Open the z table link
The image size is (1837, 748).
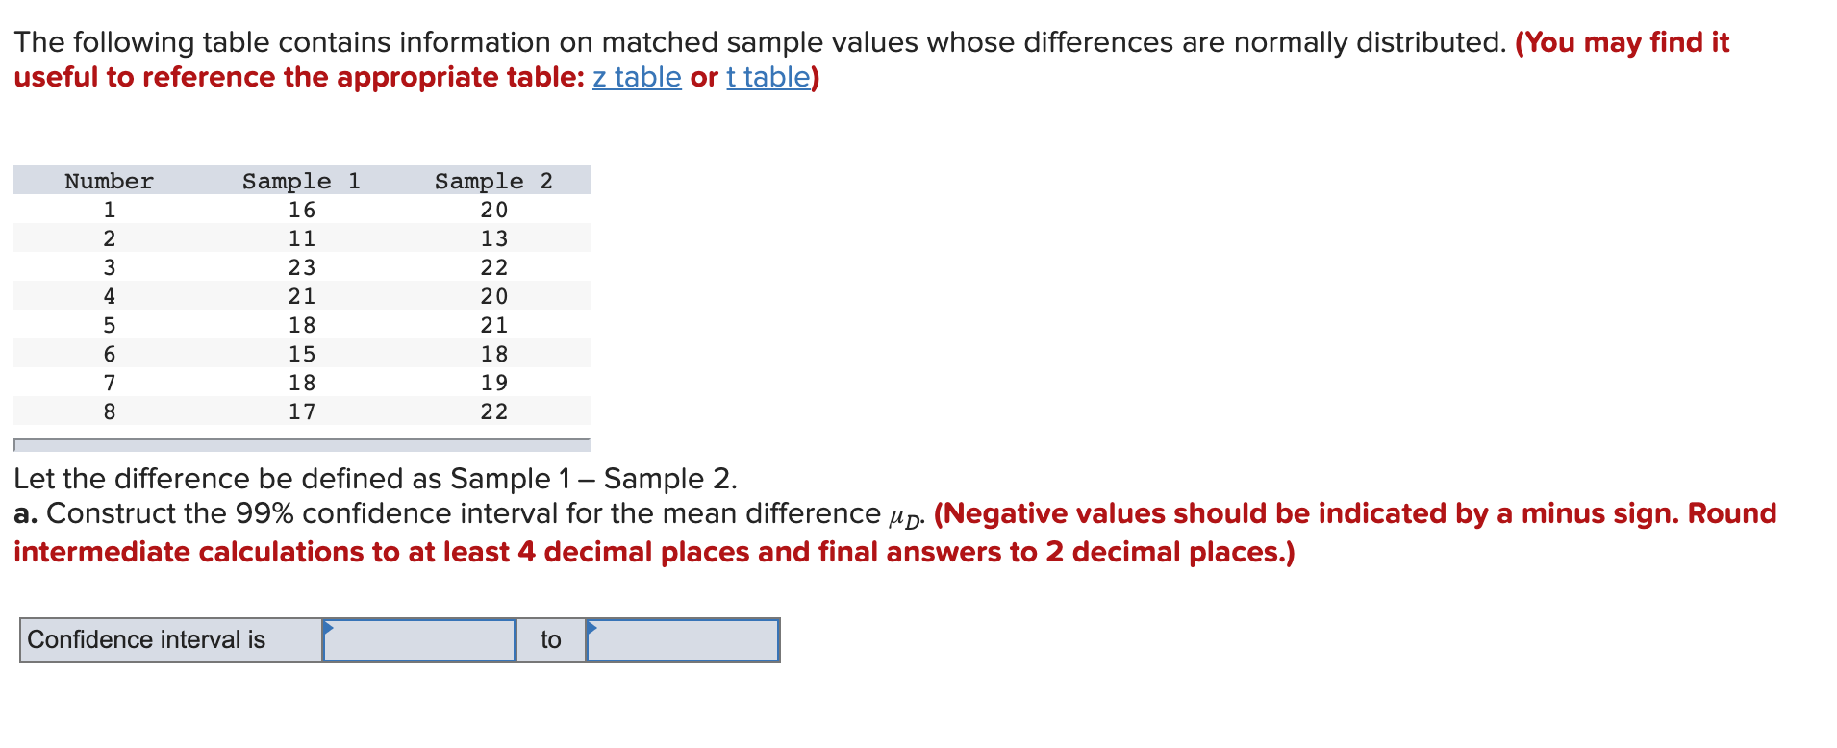click(x=635, y=78)
